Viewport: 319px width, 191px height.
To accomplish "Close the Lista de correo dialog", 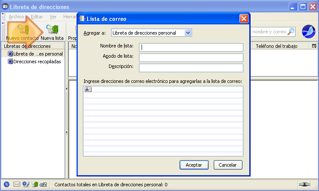I will pos(244,19).
